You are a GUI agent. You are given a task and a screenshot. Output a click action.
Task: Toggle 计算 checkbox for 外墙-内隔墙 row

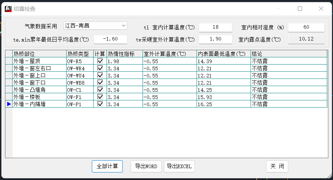(100, 104)
